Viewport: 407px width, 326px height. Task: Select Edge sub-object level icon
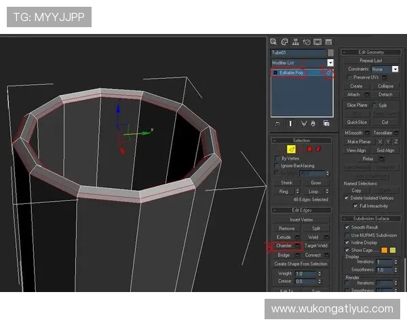pyautogui.click(x=292, y=149)
